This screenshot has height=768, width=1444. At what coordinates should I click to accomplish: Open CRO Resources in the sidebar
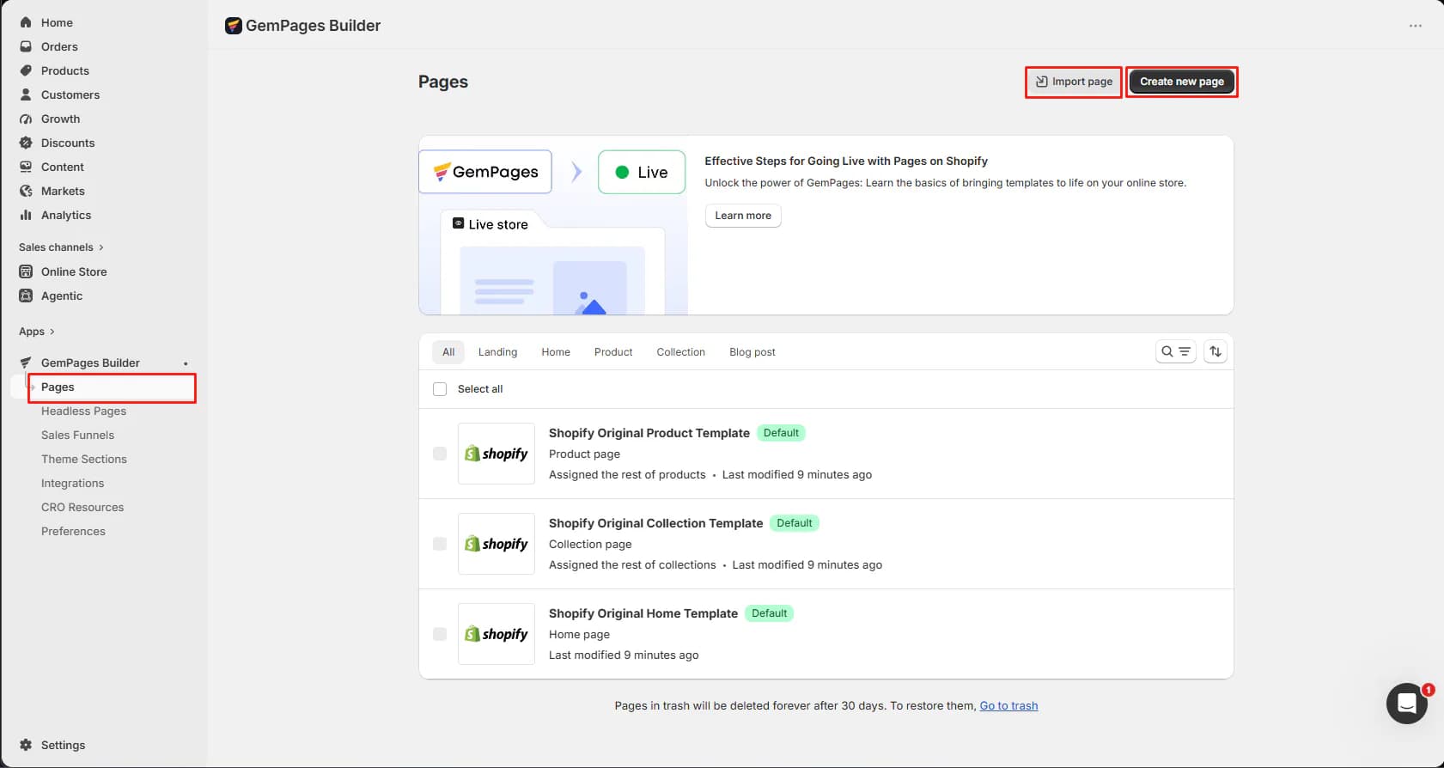coord(82,508)
